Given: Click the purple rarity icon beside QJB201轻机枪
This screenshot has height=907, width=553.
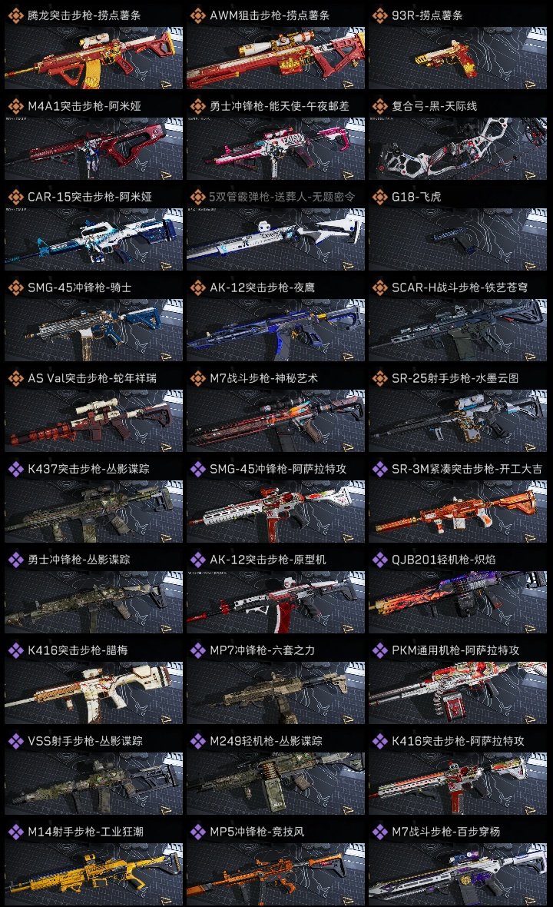Looking at the screenshot, I should (x=379, y=560).
